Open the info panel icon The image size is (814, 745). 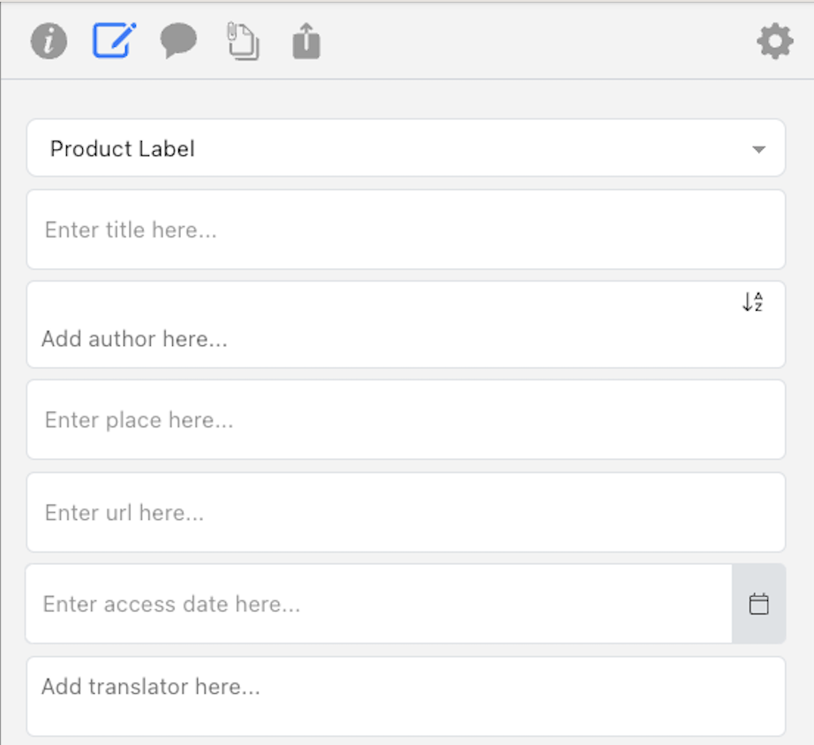coord(49,41)
